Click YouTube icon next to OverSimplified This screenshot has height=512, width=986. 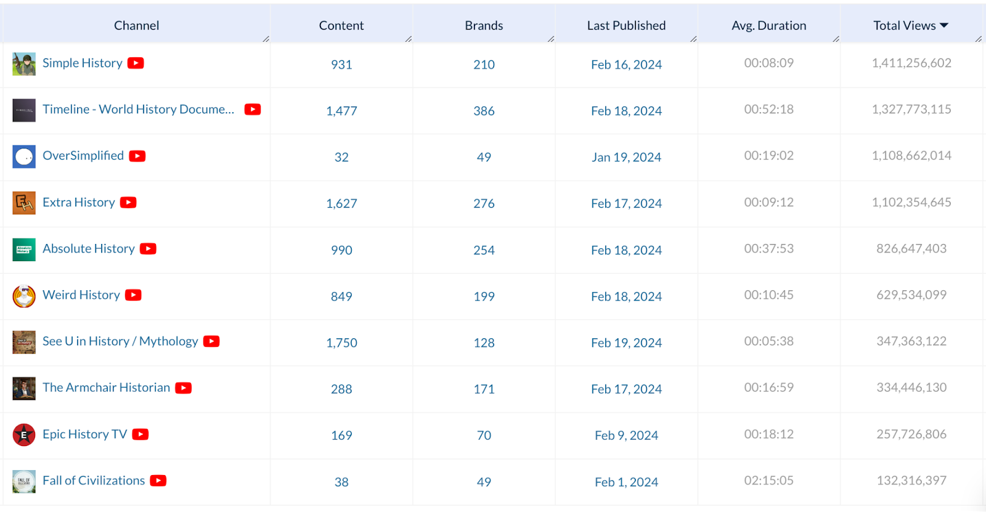tap(137, 156)
